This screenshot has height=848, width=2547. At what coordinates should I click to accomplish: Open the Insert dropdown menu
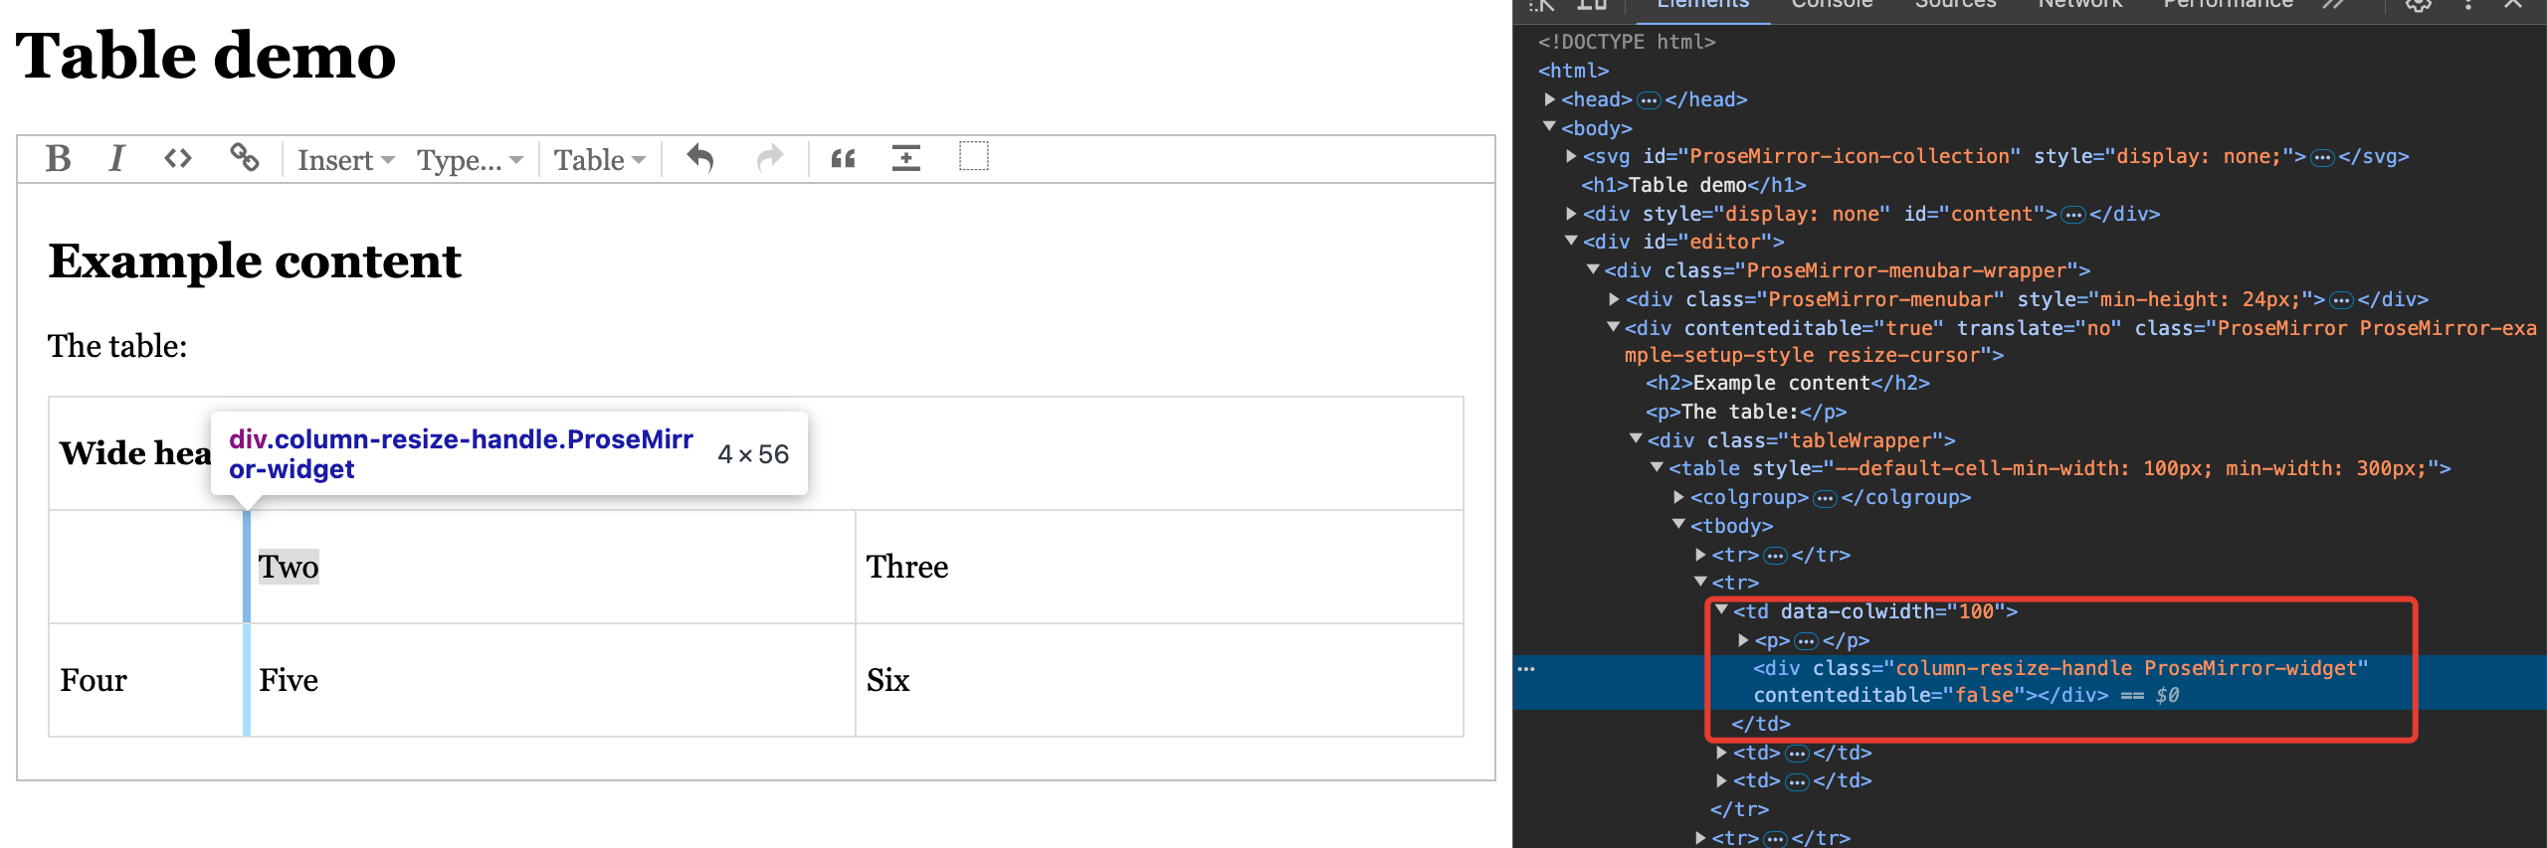[x=345, y=160]
